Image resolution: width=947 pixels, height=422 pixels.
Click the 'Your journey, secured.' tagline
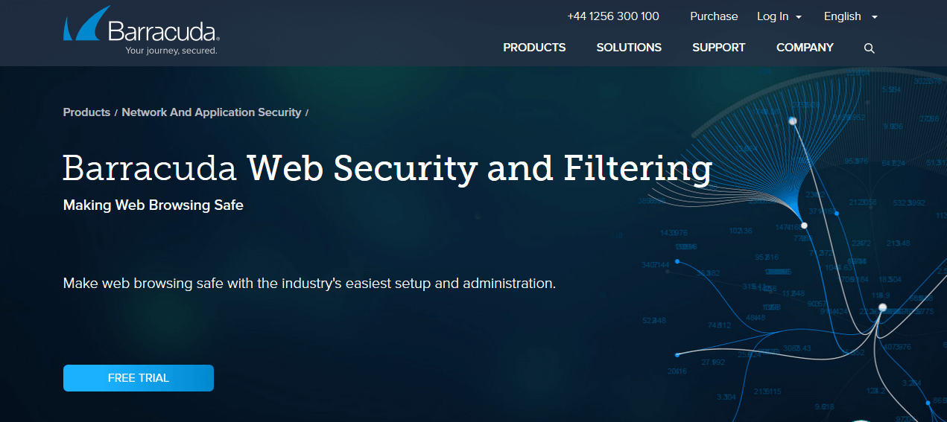[x=171, y=51]
